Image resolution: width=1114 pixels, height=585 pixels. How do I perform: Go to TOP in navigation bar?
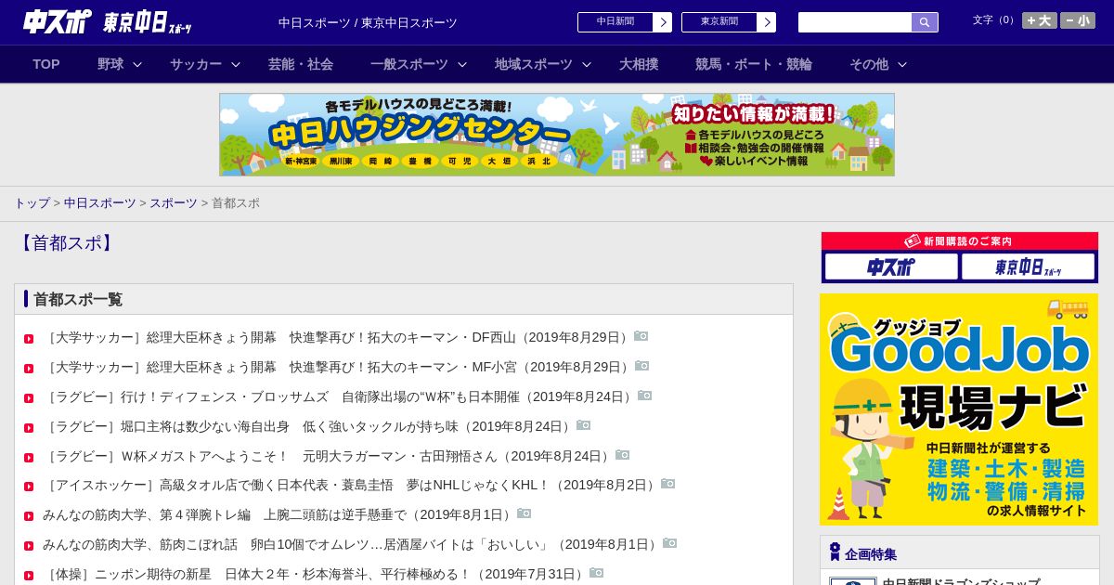[x=46, y=64]
